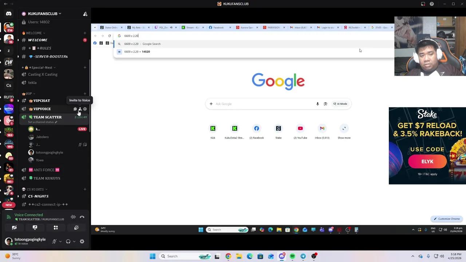The height and width of the screenshot is (262, 466).
Task: Open the invite people icon beside KUKUFANSCLUB
Action: coord(85,14)
